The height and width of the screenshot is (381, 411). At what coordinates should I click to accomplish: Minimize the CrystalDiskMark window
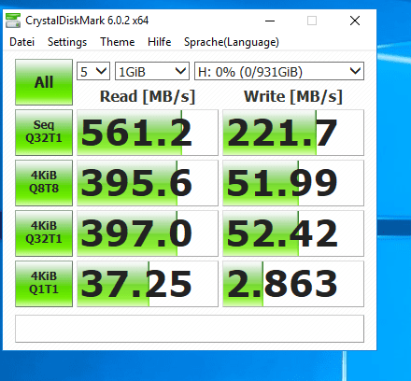pos(270,21)
